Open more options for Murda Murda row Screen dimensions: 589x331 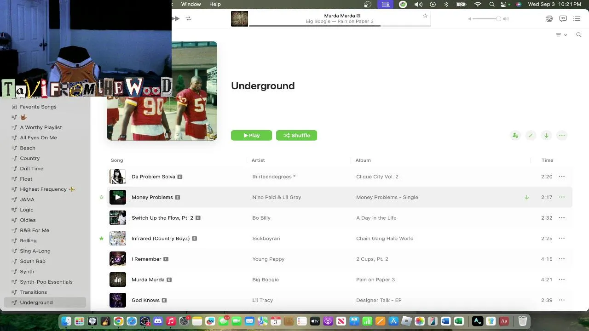[x=561, y=280]
